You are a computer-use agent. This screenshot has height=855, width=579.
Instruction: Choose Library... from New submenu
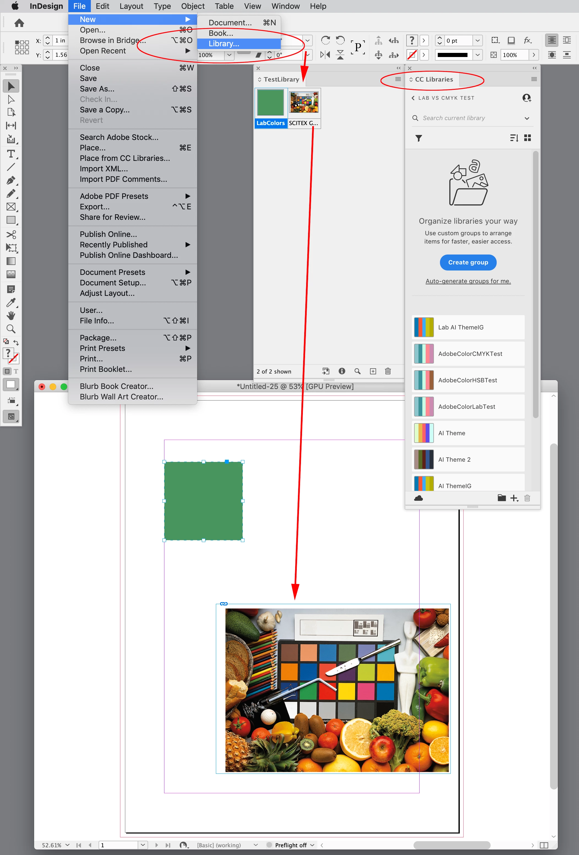click(x=224, y=44)
